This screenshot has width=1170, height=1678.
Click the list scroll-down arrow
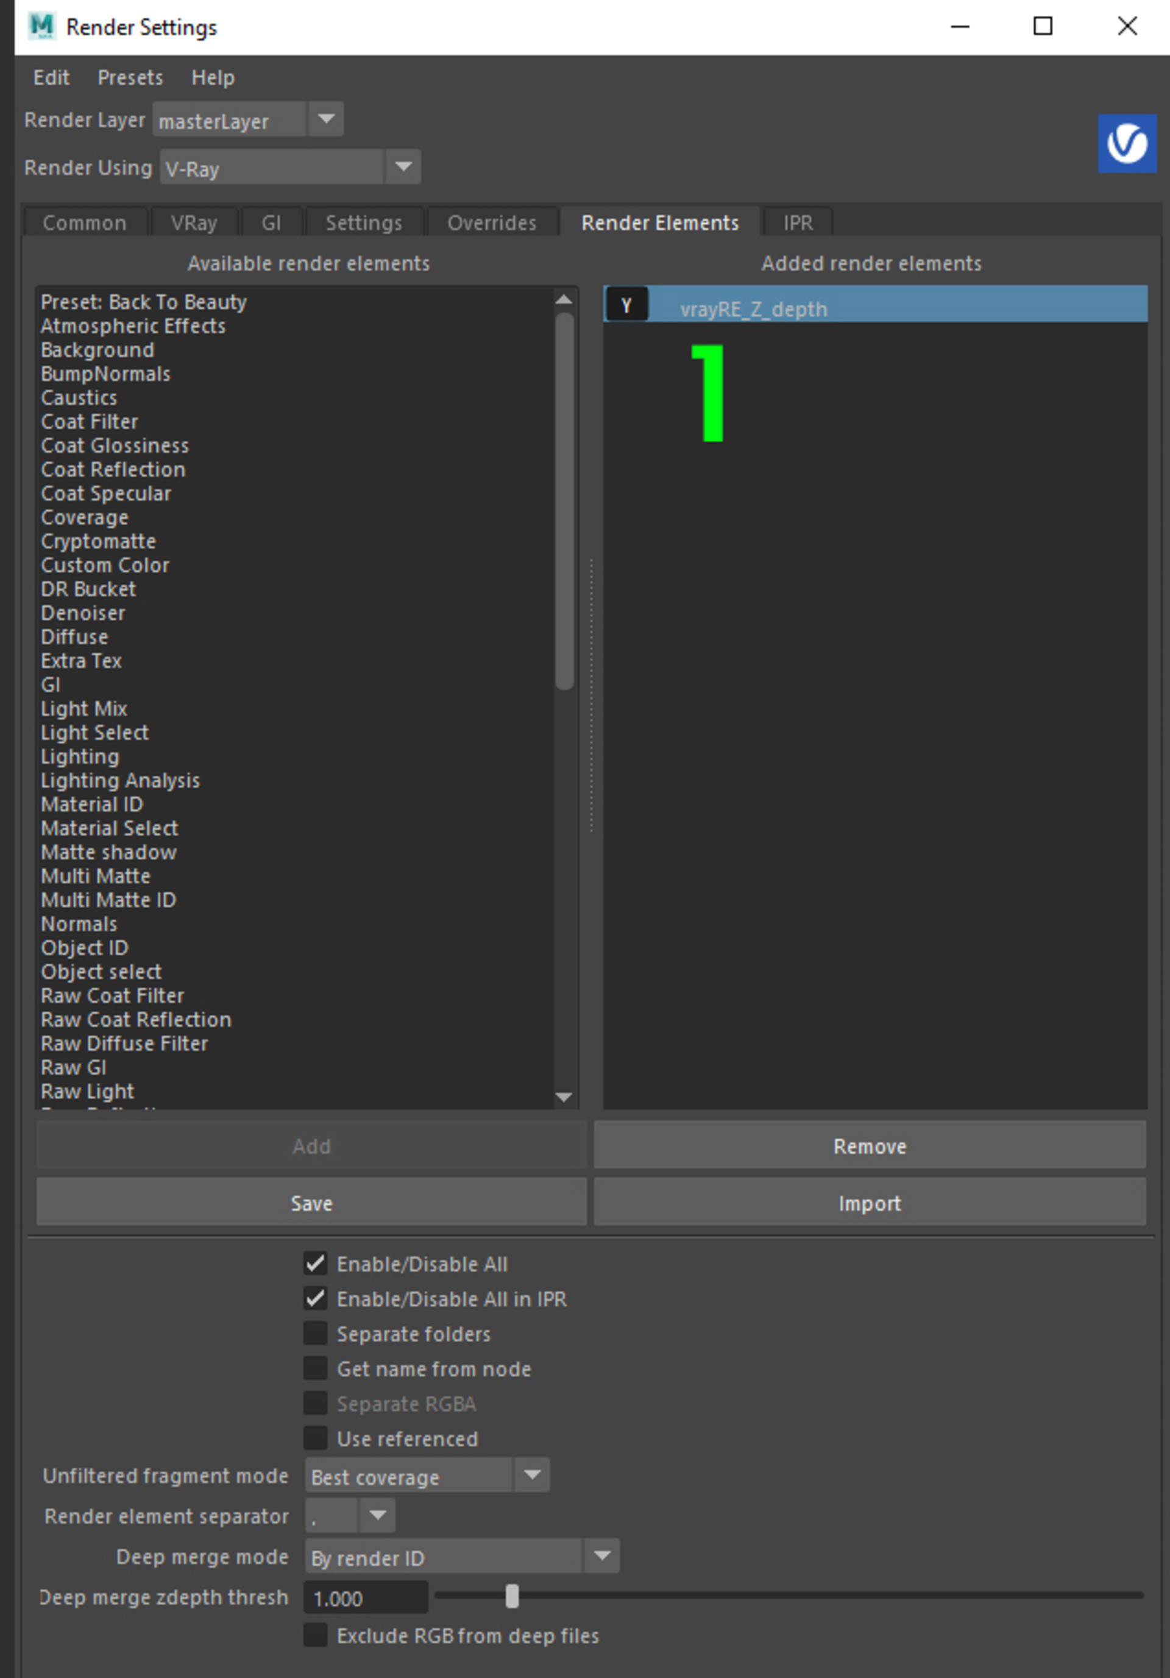tap(564, 1097)
